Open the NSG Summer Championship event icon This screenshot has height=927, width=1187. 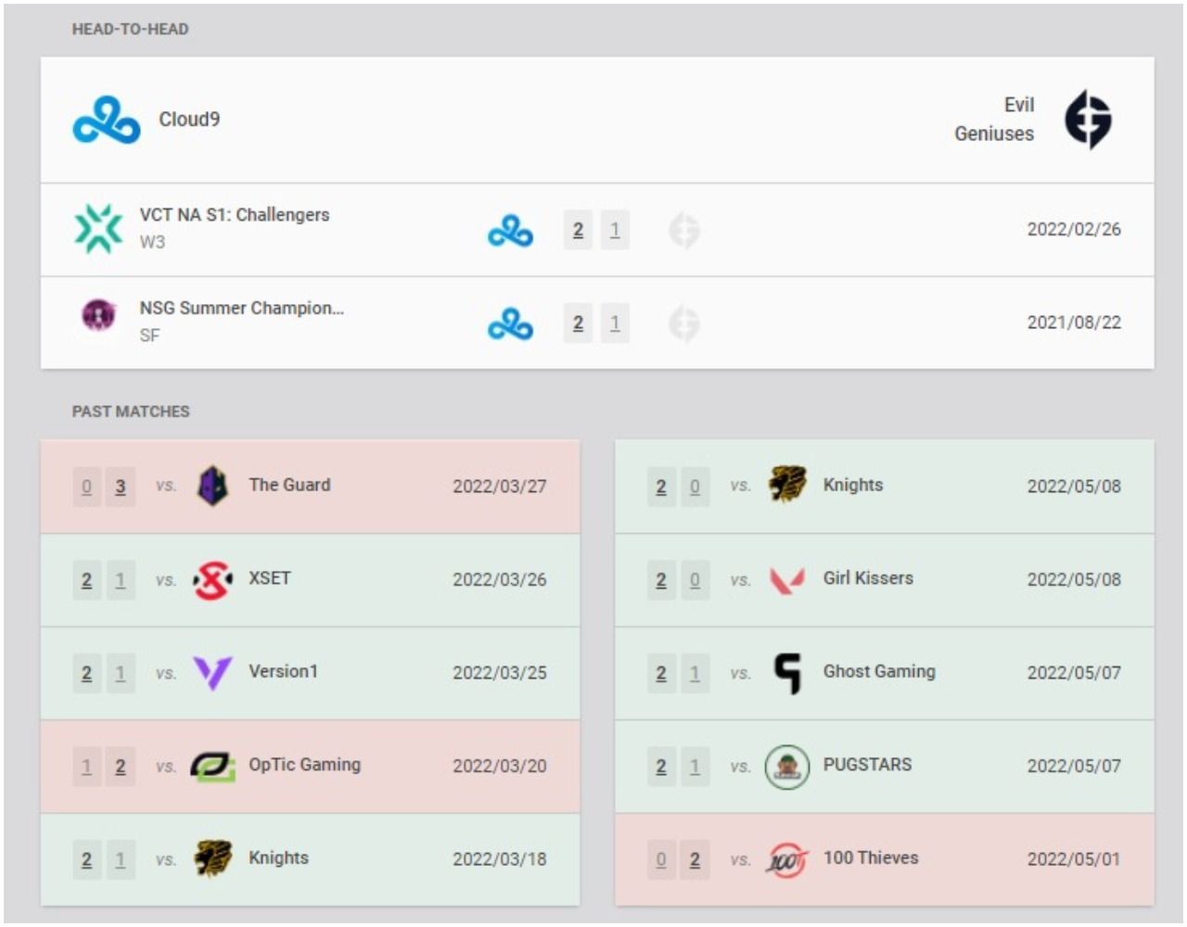click(96, 314)
